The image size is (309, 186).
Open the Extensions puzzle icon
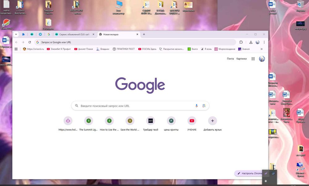point(241,42)
